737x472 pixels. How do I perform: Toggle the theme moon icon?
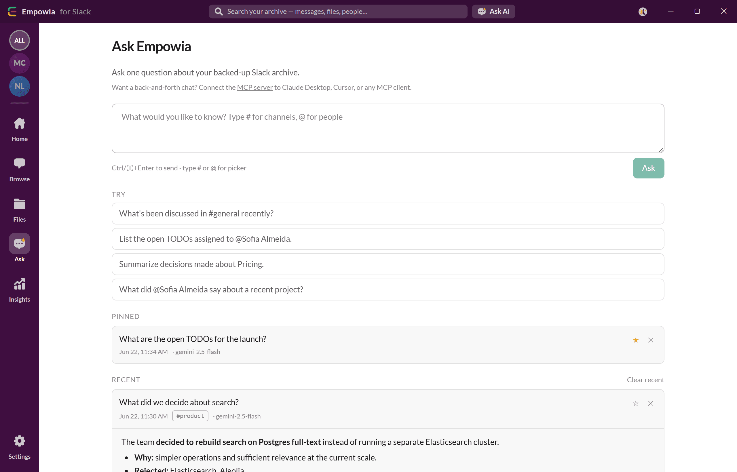[x=643, y=12]
